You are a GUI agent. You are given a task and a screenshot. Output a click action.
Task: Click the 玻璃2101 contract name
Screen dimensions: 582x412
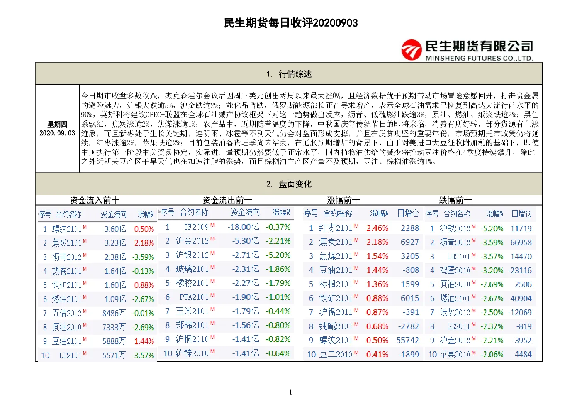pyautogui.click(x=192, y=269)
